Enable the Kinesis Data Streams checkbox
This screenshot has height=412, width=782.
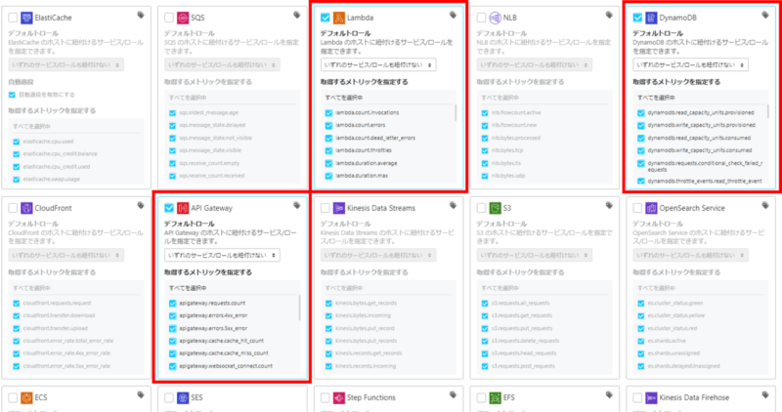click(326, 208)
